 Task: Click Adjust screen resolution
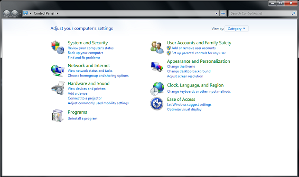(x=185, y=76)
